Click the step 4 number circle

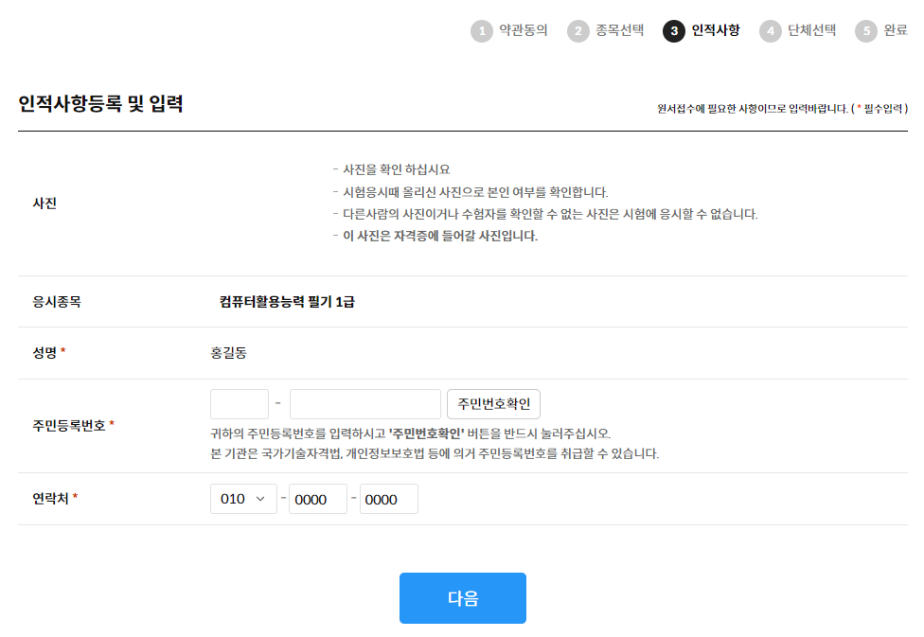click(x=771, y=31)
